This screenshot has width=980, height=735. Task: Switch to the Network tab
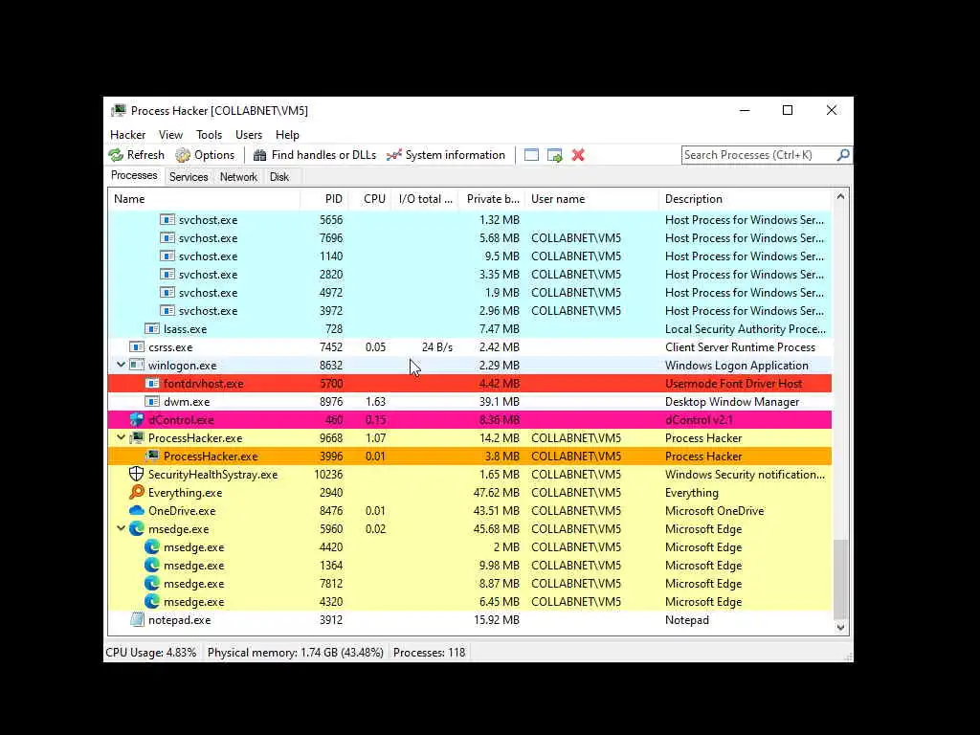238,177
